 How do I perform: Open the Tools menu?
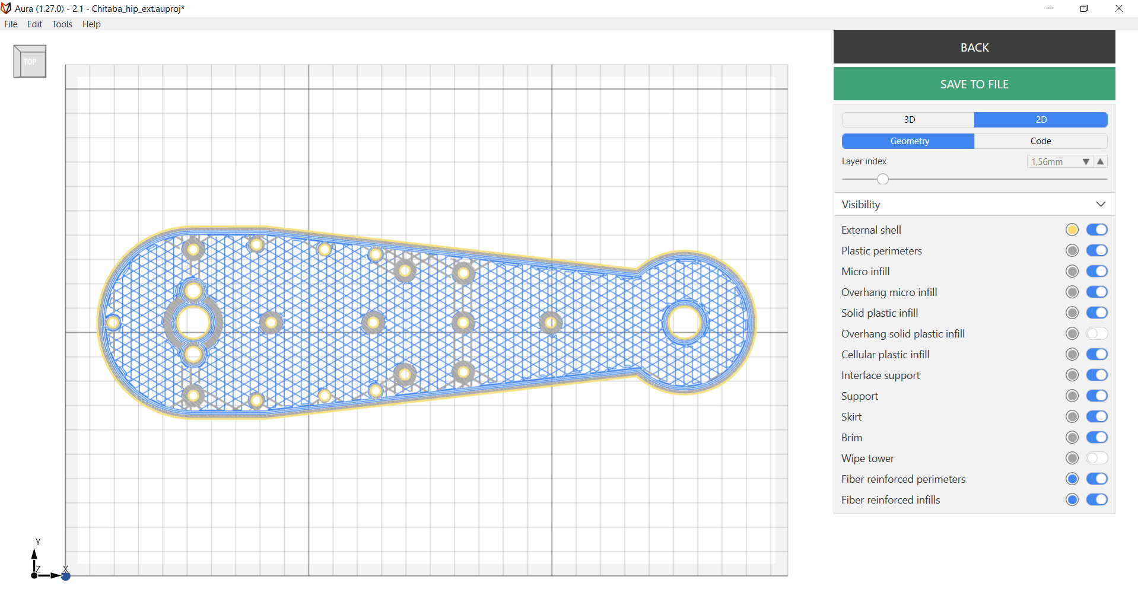pos(62,24)
